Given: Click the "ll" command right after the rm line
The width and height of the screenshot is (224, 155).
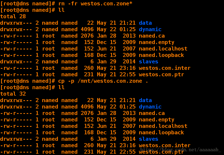Looking at the screenshot, I should [61, 10].
